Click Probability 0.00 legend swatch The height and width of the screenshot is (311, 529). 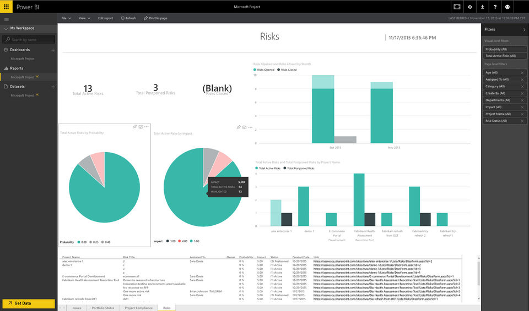tap(79, 242)
